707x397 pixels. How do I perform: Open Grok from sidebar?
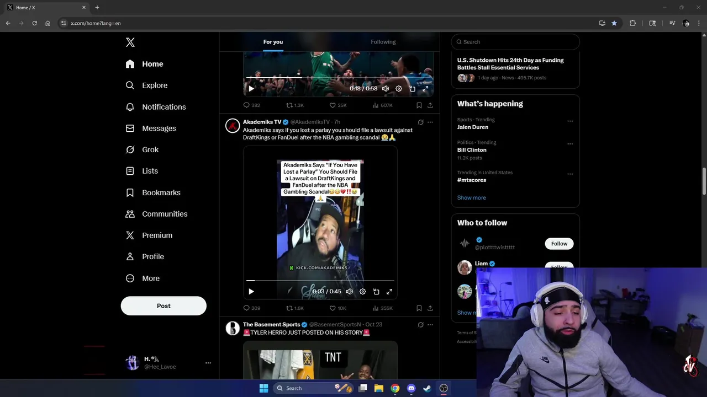(142, 149)
